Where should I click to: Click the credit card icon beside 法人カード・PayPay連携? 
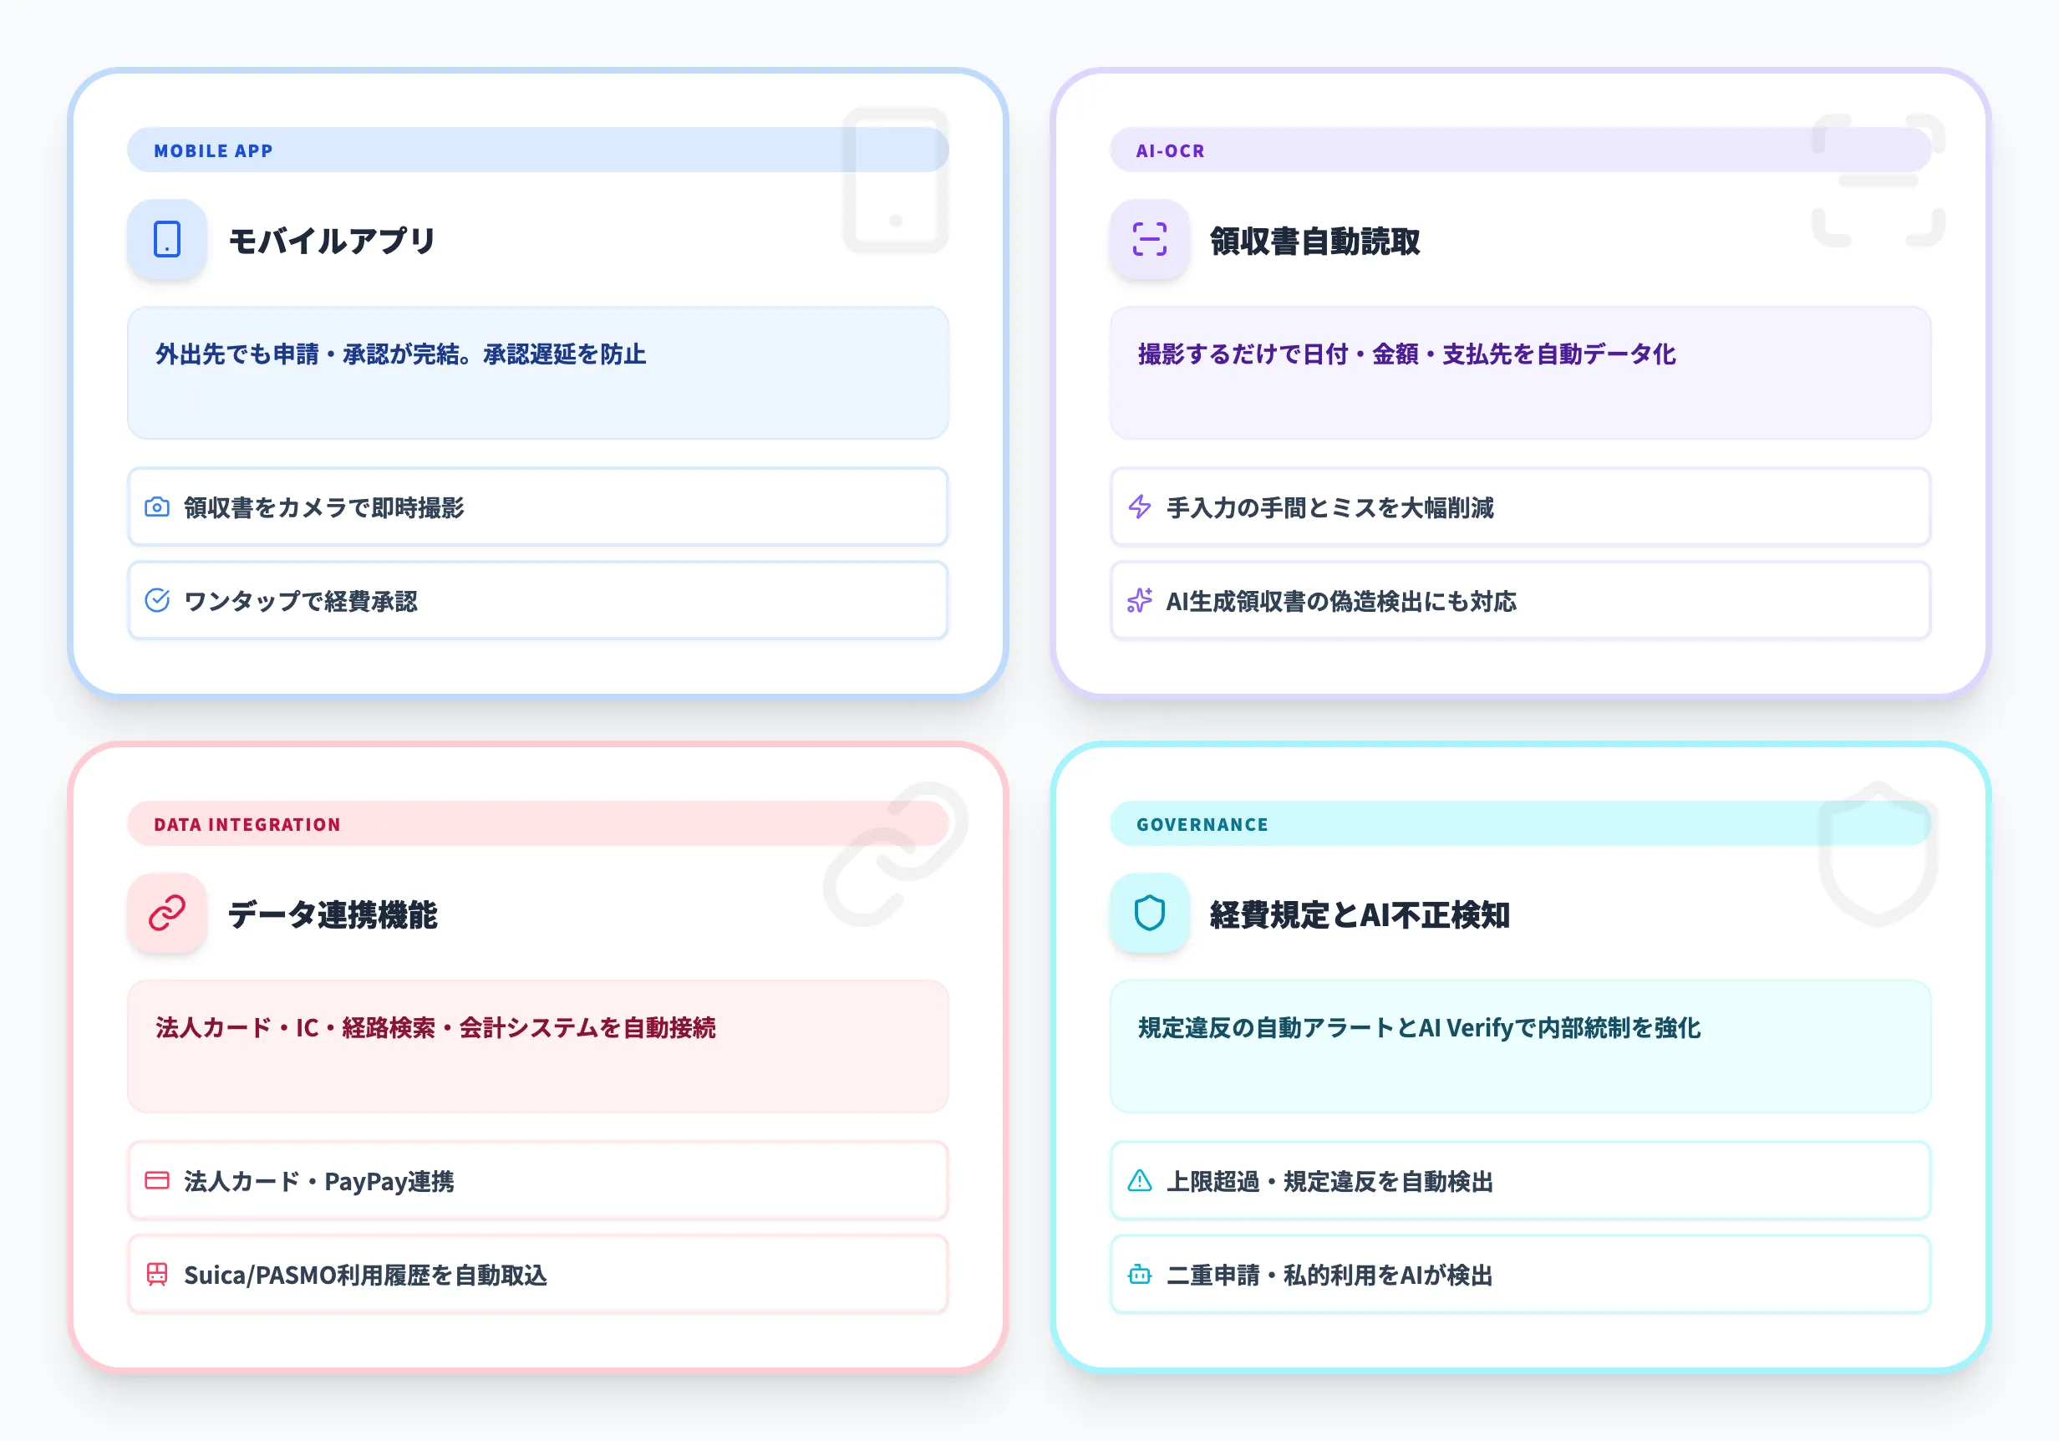coord(157,1181)
